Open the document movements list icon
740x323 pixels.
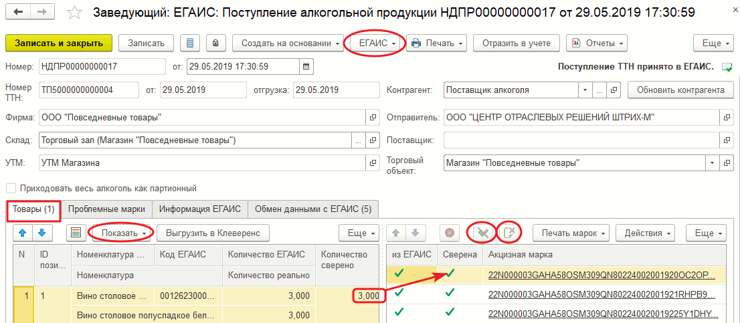tap(190, 43)
